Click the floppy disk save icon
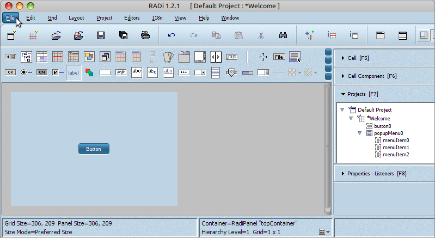Image resolution: width=435 pixels, height=238 pixels. point(100,36)
